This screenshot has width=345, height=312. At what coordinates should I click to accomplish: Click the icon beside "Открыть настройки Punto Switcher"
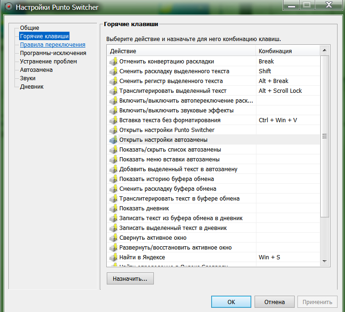coord(113,130)
